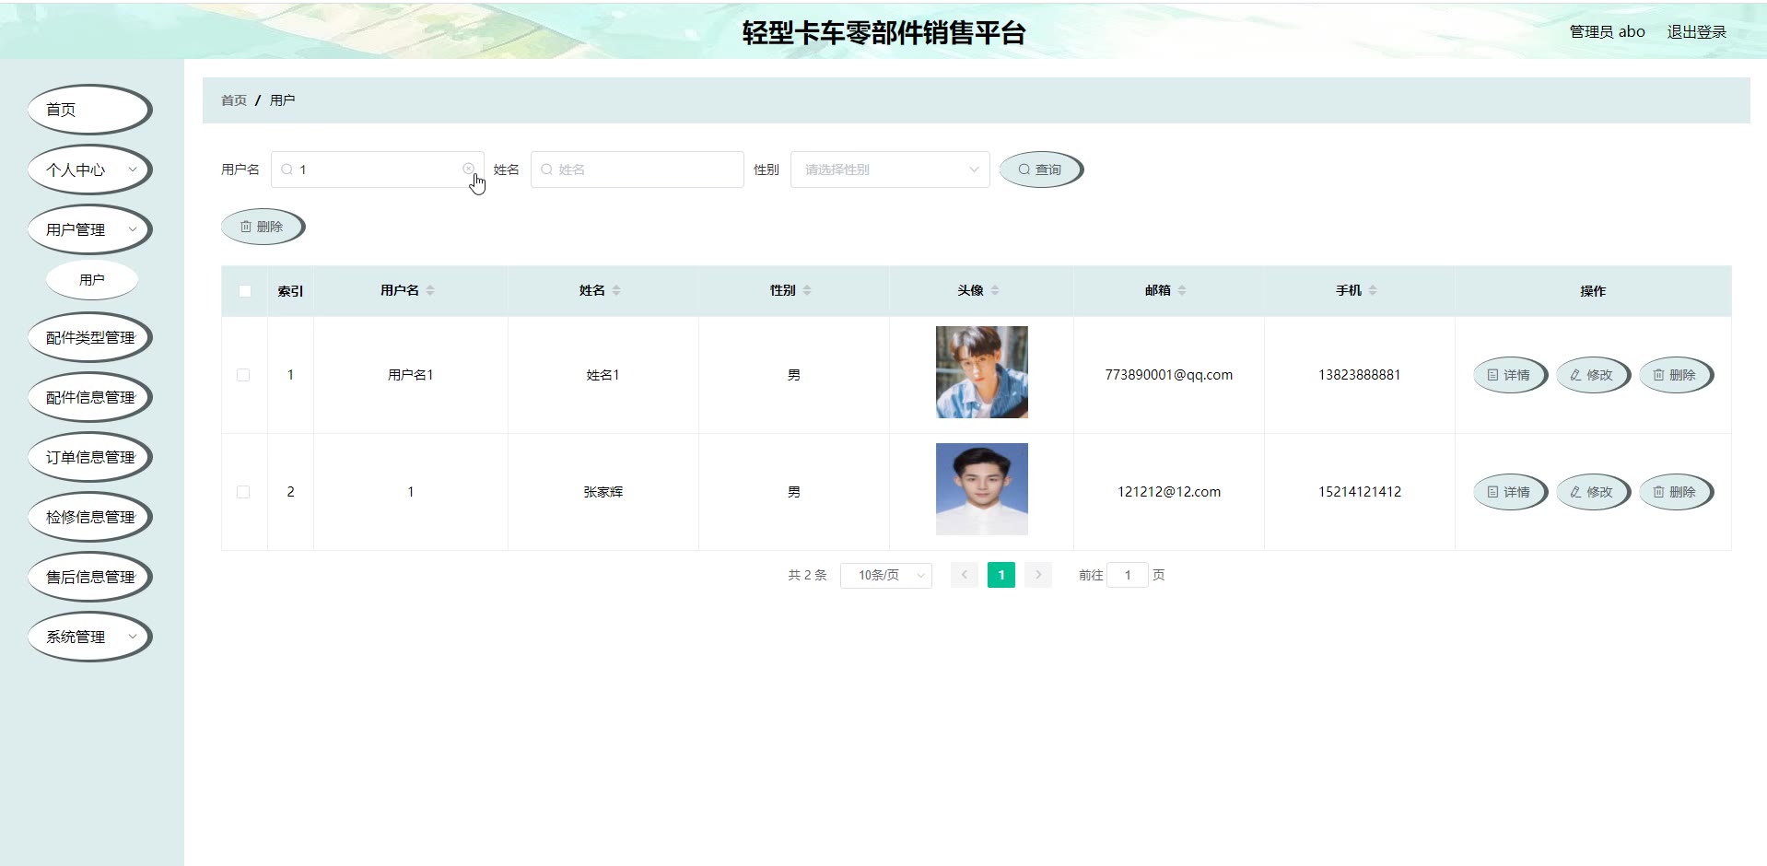
Task: Focus the 姓名 search input
Action: point(638,170)
